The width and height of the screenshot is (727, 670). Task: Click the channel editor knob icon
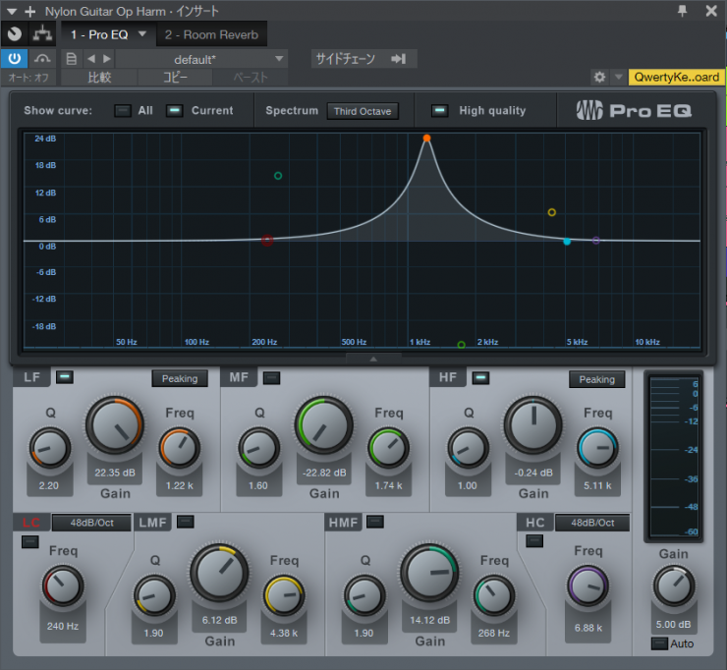15,33
